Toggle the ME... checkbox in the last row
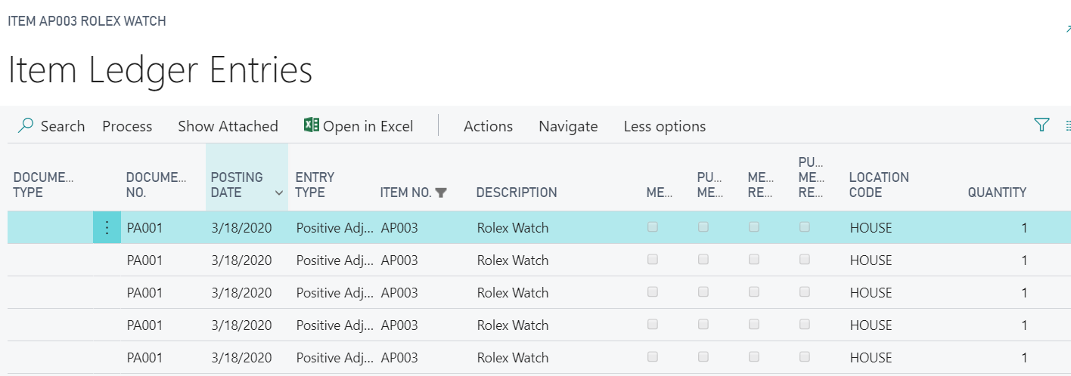Screen dimensions: 1071x376 (x=653, y=356)
